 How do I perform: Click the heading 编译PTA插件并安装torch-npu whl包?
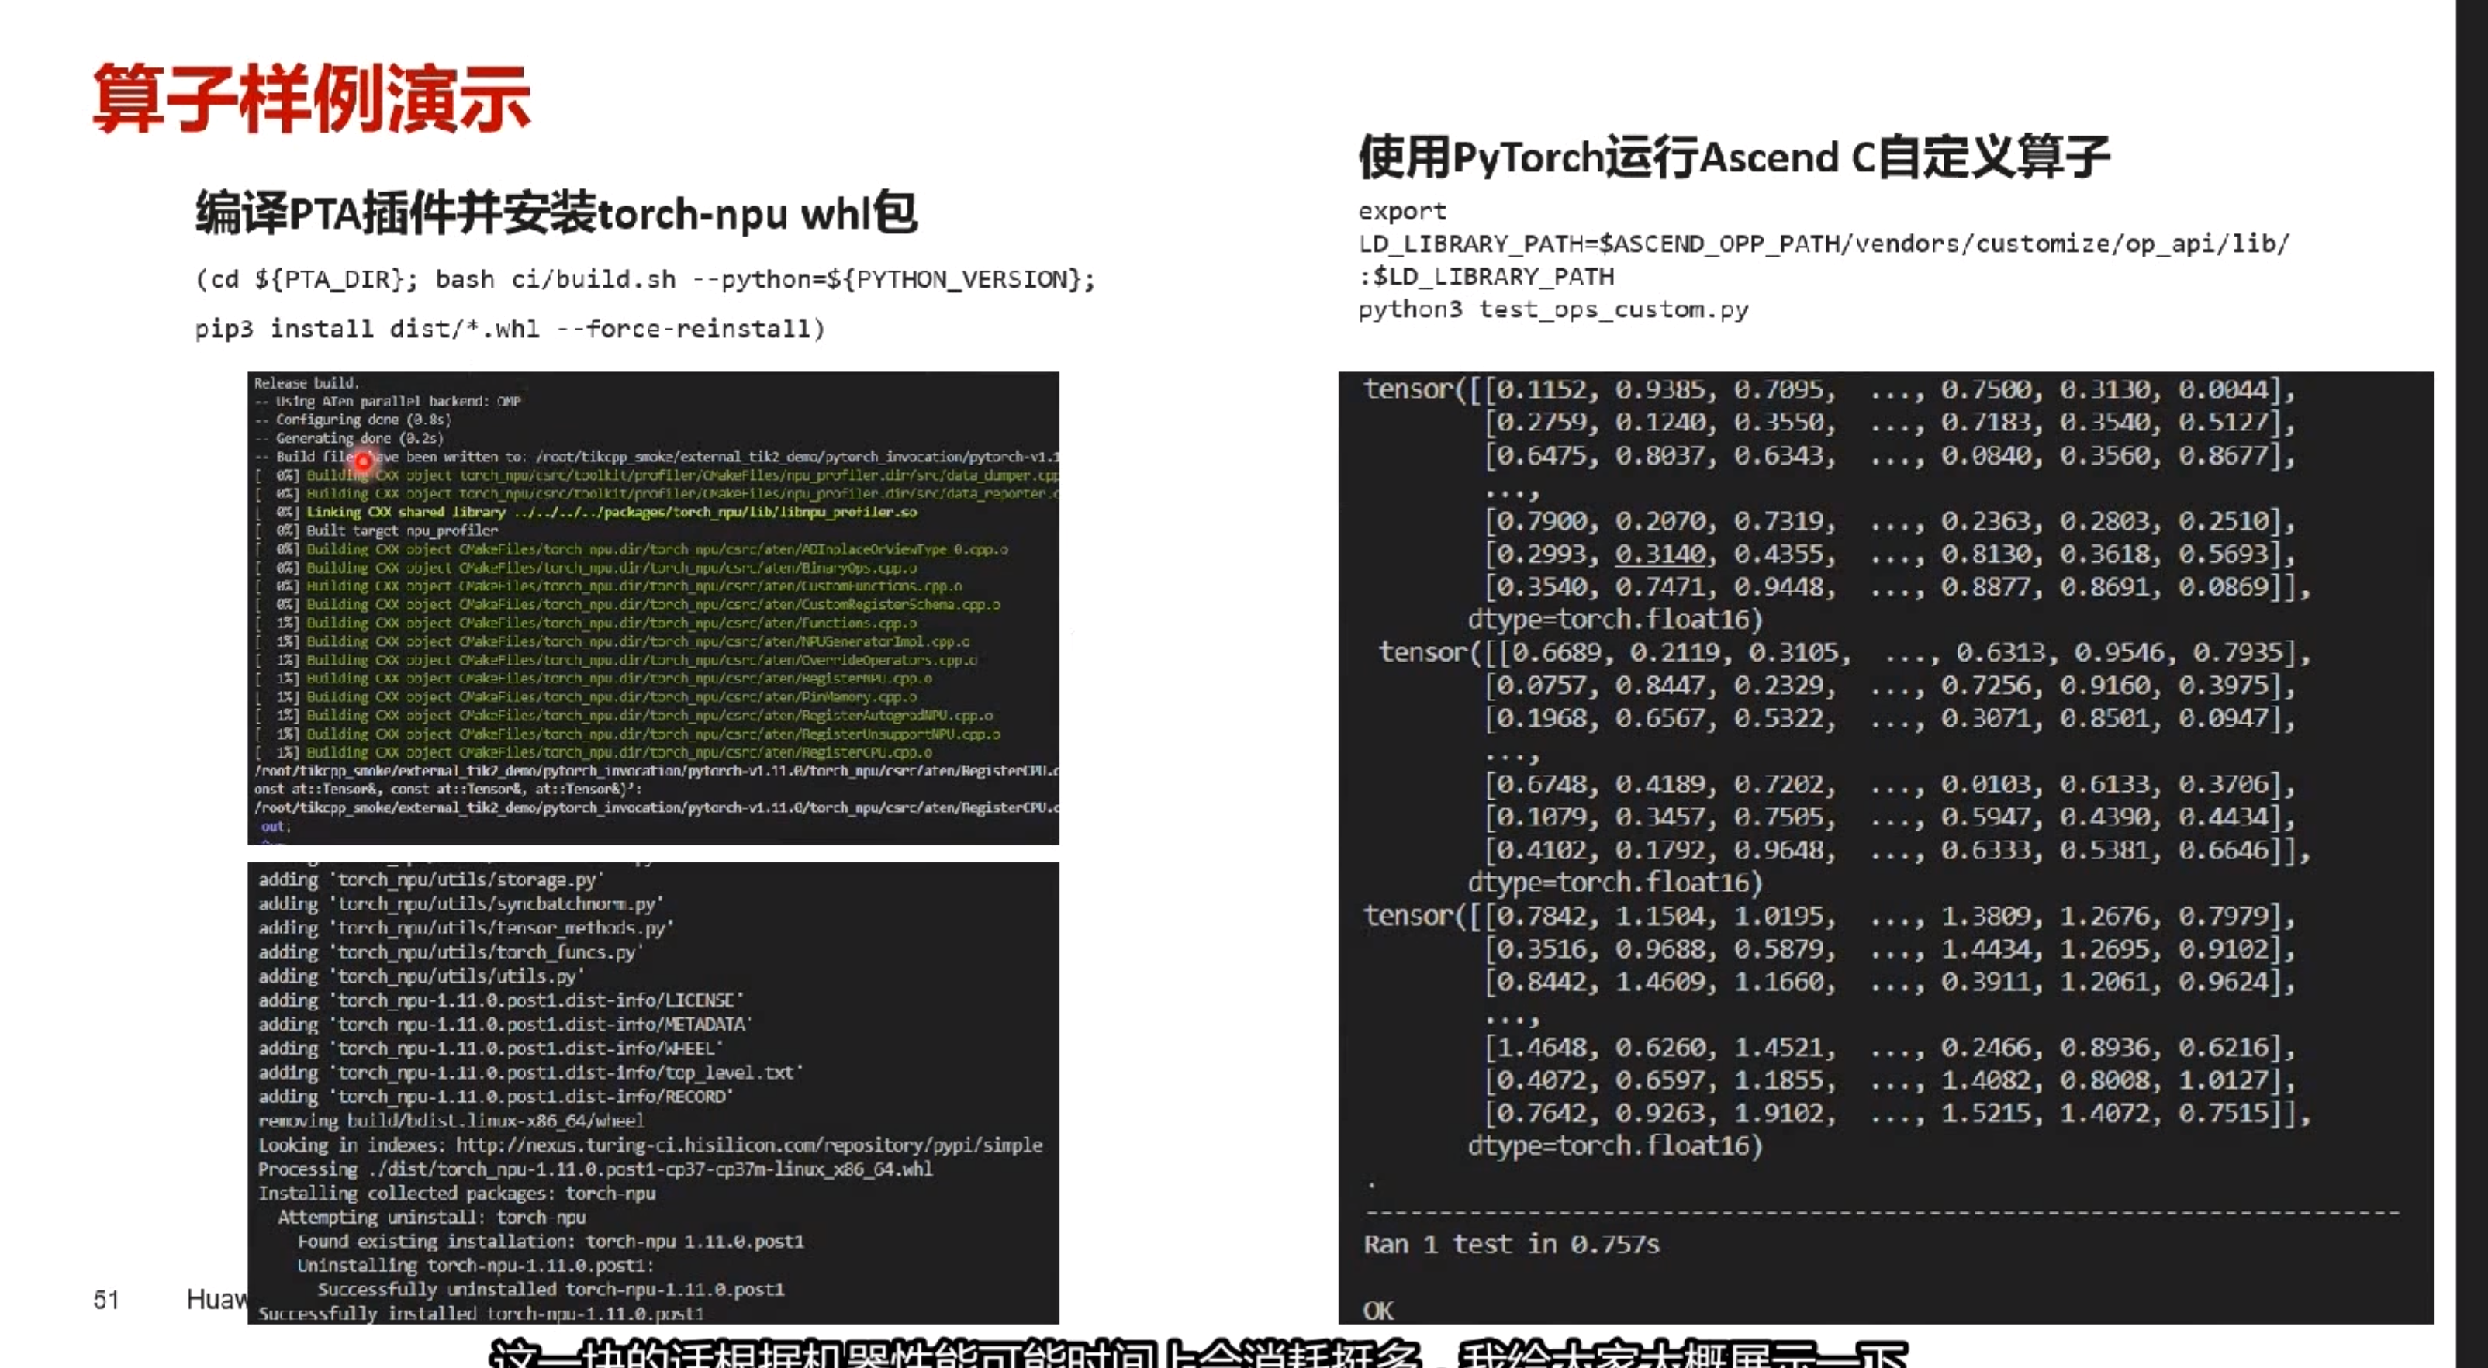pos(555,213)
